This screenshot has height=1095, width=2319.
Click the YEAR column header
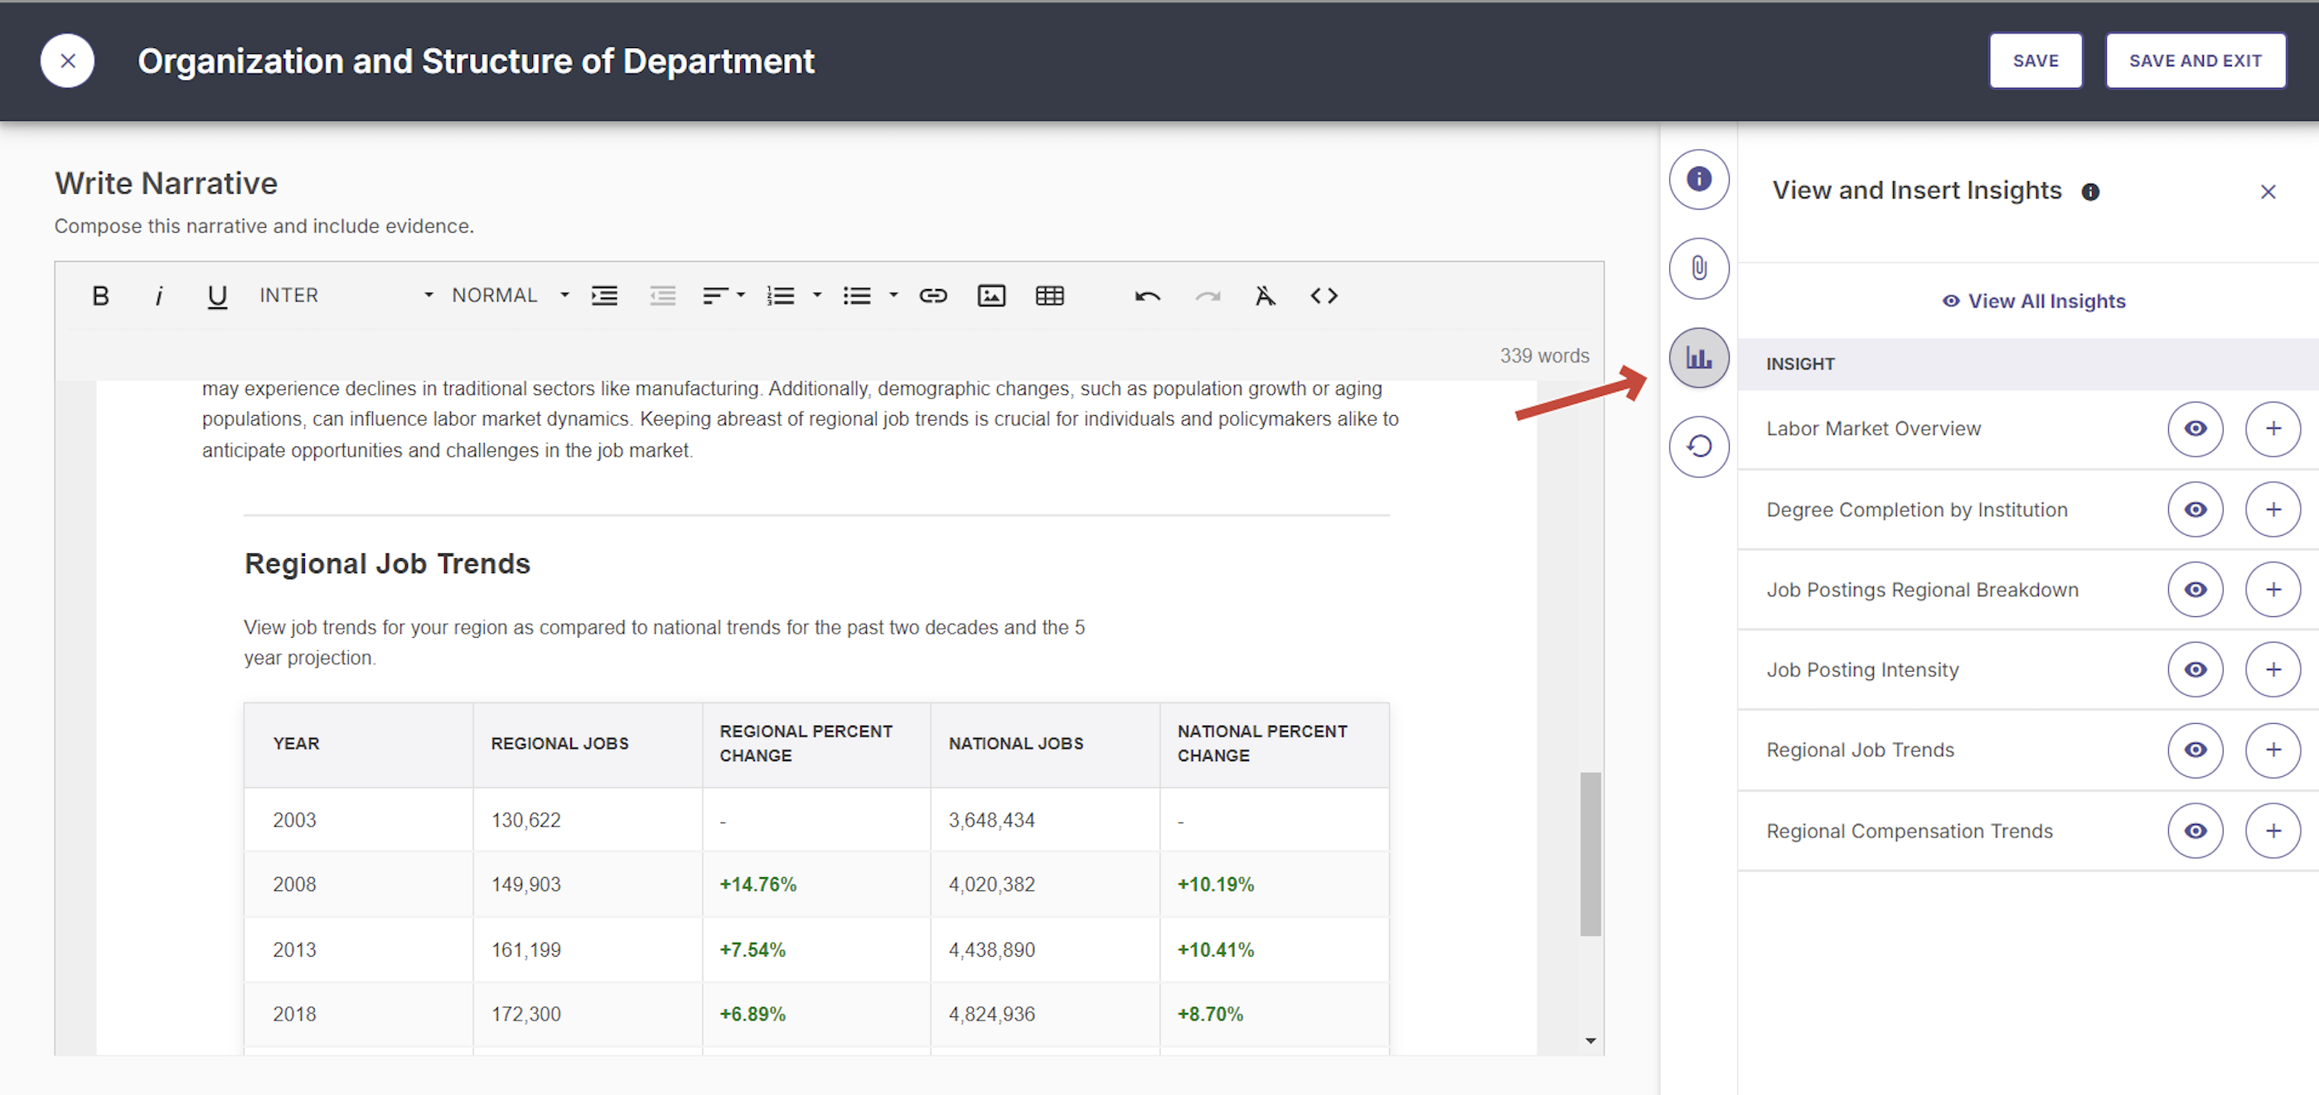pyautogui.click(x=358, y=744)
